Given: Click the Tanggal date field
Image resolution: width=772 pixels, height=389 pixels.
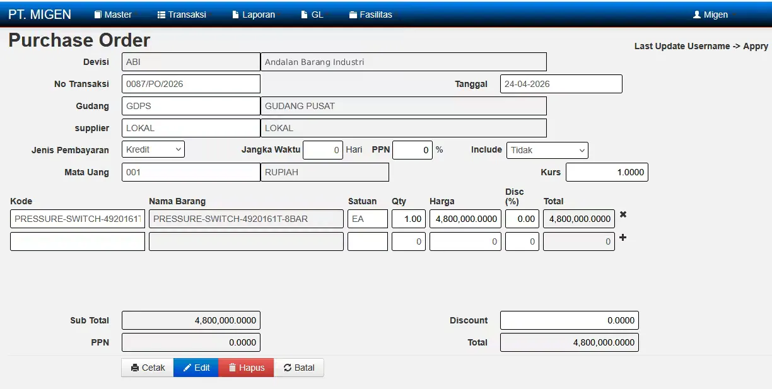Looking at the screenshot, I should click(561, 84).
